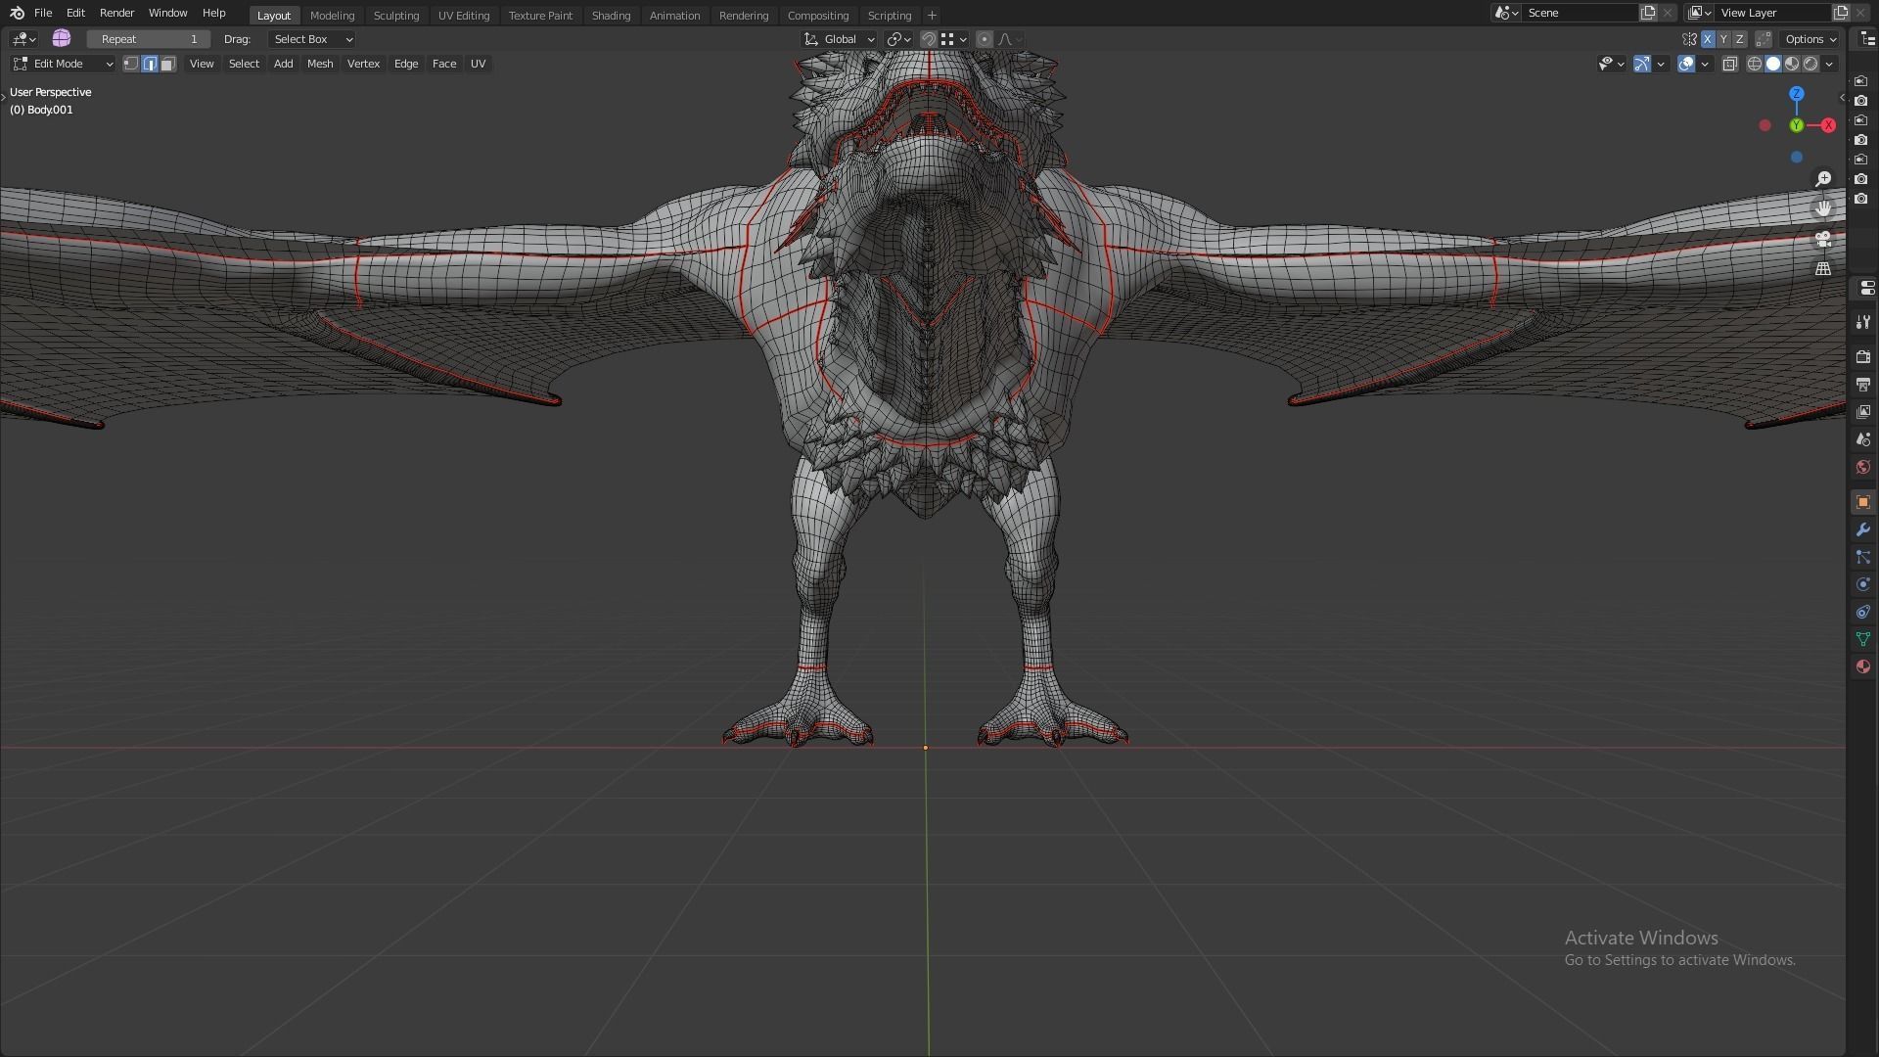1879x1057 pixels.
Task: Toggle Y axis mirror
Action: tap(1723, 39)
